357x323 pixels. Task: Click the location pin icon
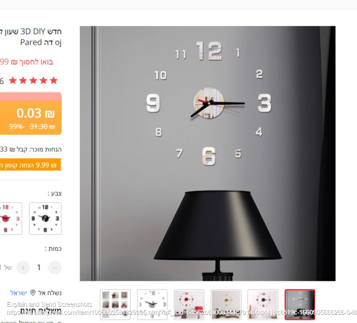click(33, 293)
